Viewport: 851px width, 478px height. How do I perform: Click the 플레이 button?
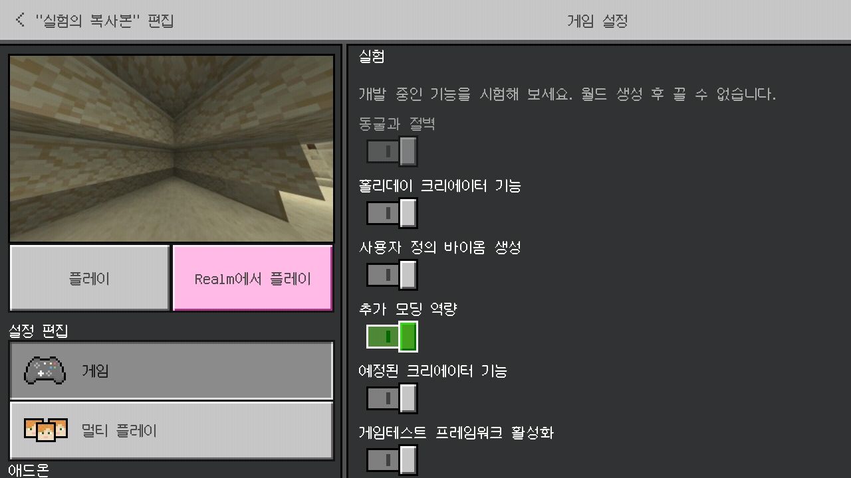click(90, 278)
